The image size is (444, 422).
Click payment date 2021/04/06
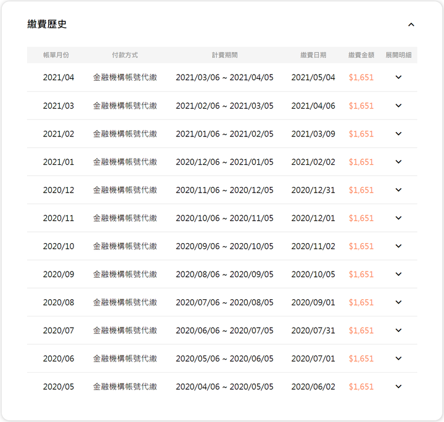click(x=313, y=105)
